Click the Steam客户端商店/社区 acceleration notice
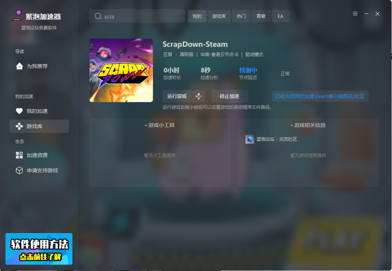Viewport: 392px width, 271px height. point(320,96)
